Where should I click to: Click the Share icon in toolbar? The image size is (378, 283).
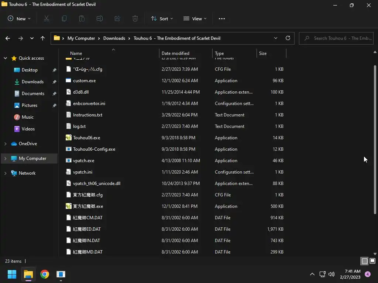(x=117, y=18)
